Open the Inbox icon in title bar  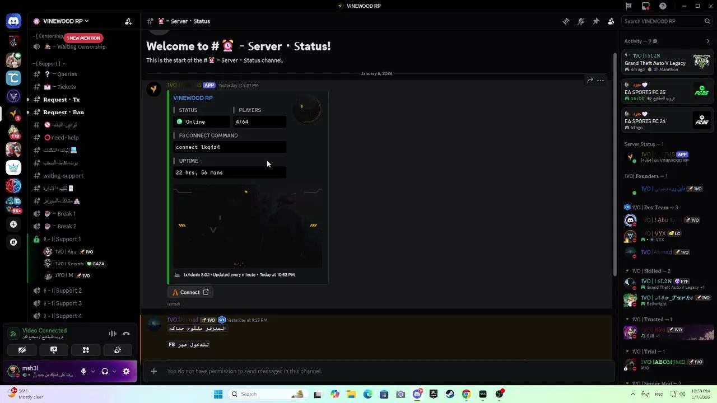(x=646, y=6)
